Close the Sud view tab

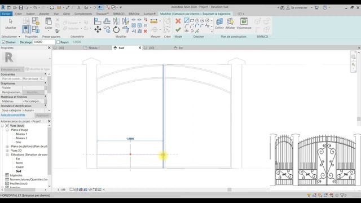tap(140, 48)
